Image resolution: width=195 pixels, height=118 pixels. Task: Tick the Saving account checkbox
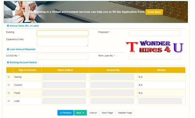9,77
